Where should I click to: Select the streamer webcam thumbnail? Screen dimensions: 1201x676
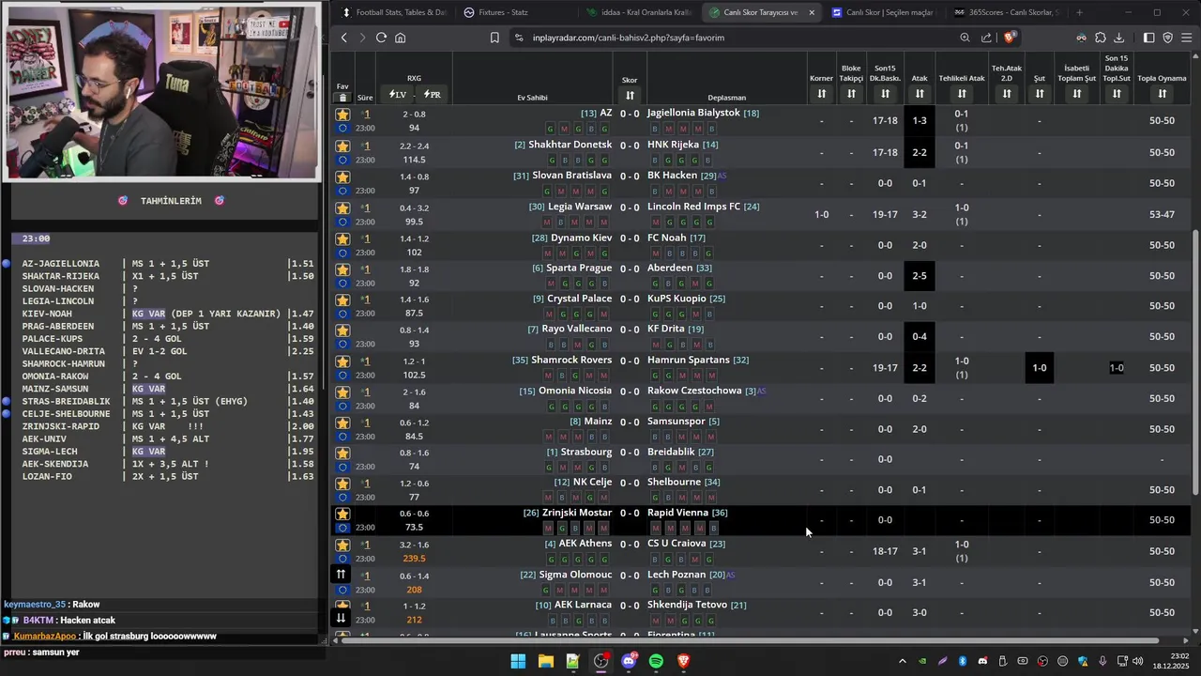pyautogui.click(x=160, y=92)
